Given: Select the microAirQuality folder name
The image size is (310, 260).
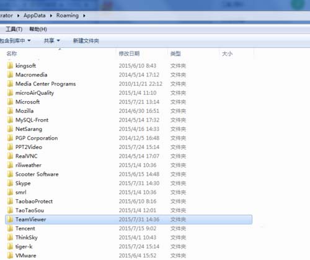Looking at the screenshot, I should (35, 93).
